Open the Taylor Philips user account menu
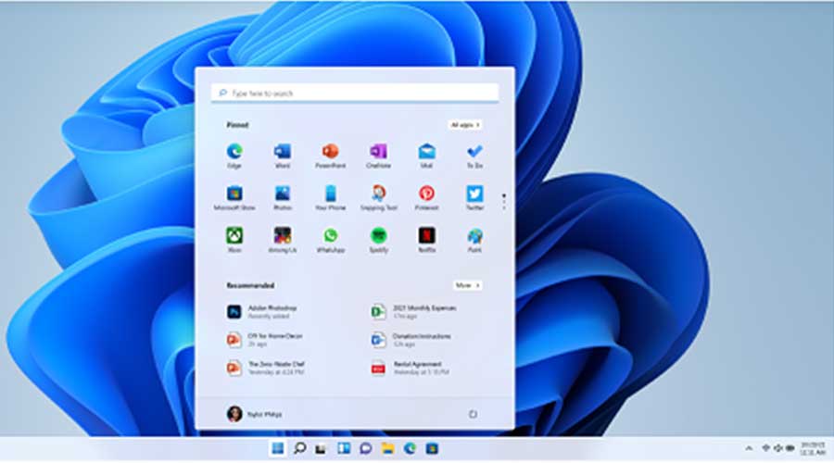834x463 pixels. pyautogui.click(x=254, y=414)
